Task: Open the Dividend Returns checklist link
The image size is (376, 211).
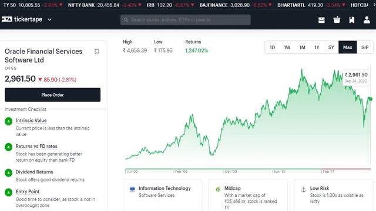Action: click(x=34, y=172)
